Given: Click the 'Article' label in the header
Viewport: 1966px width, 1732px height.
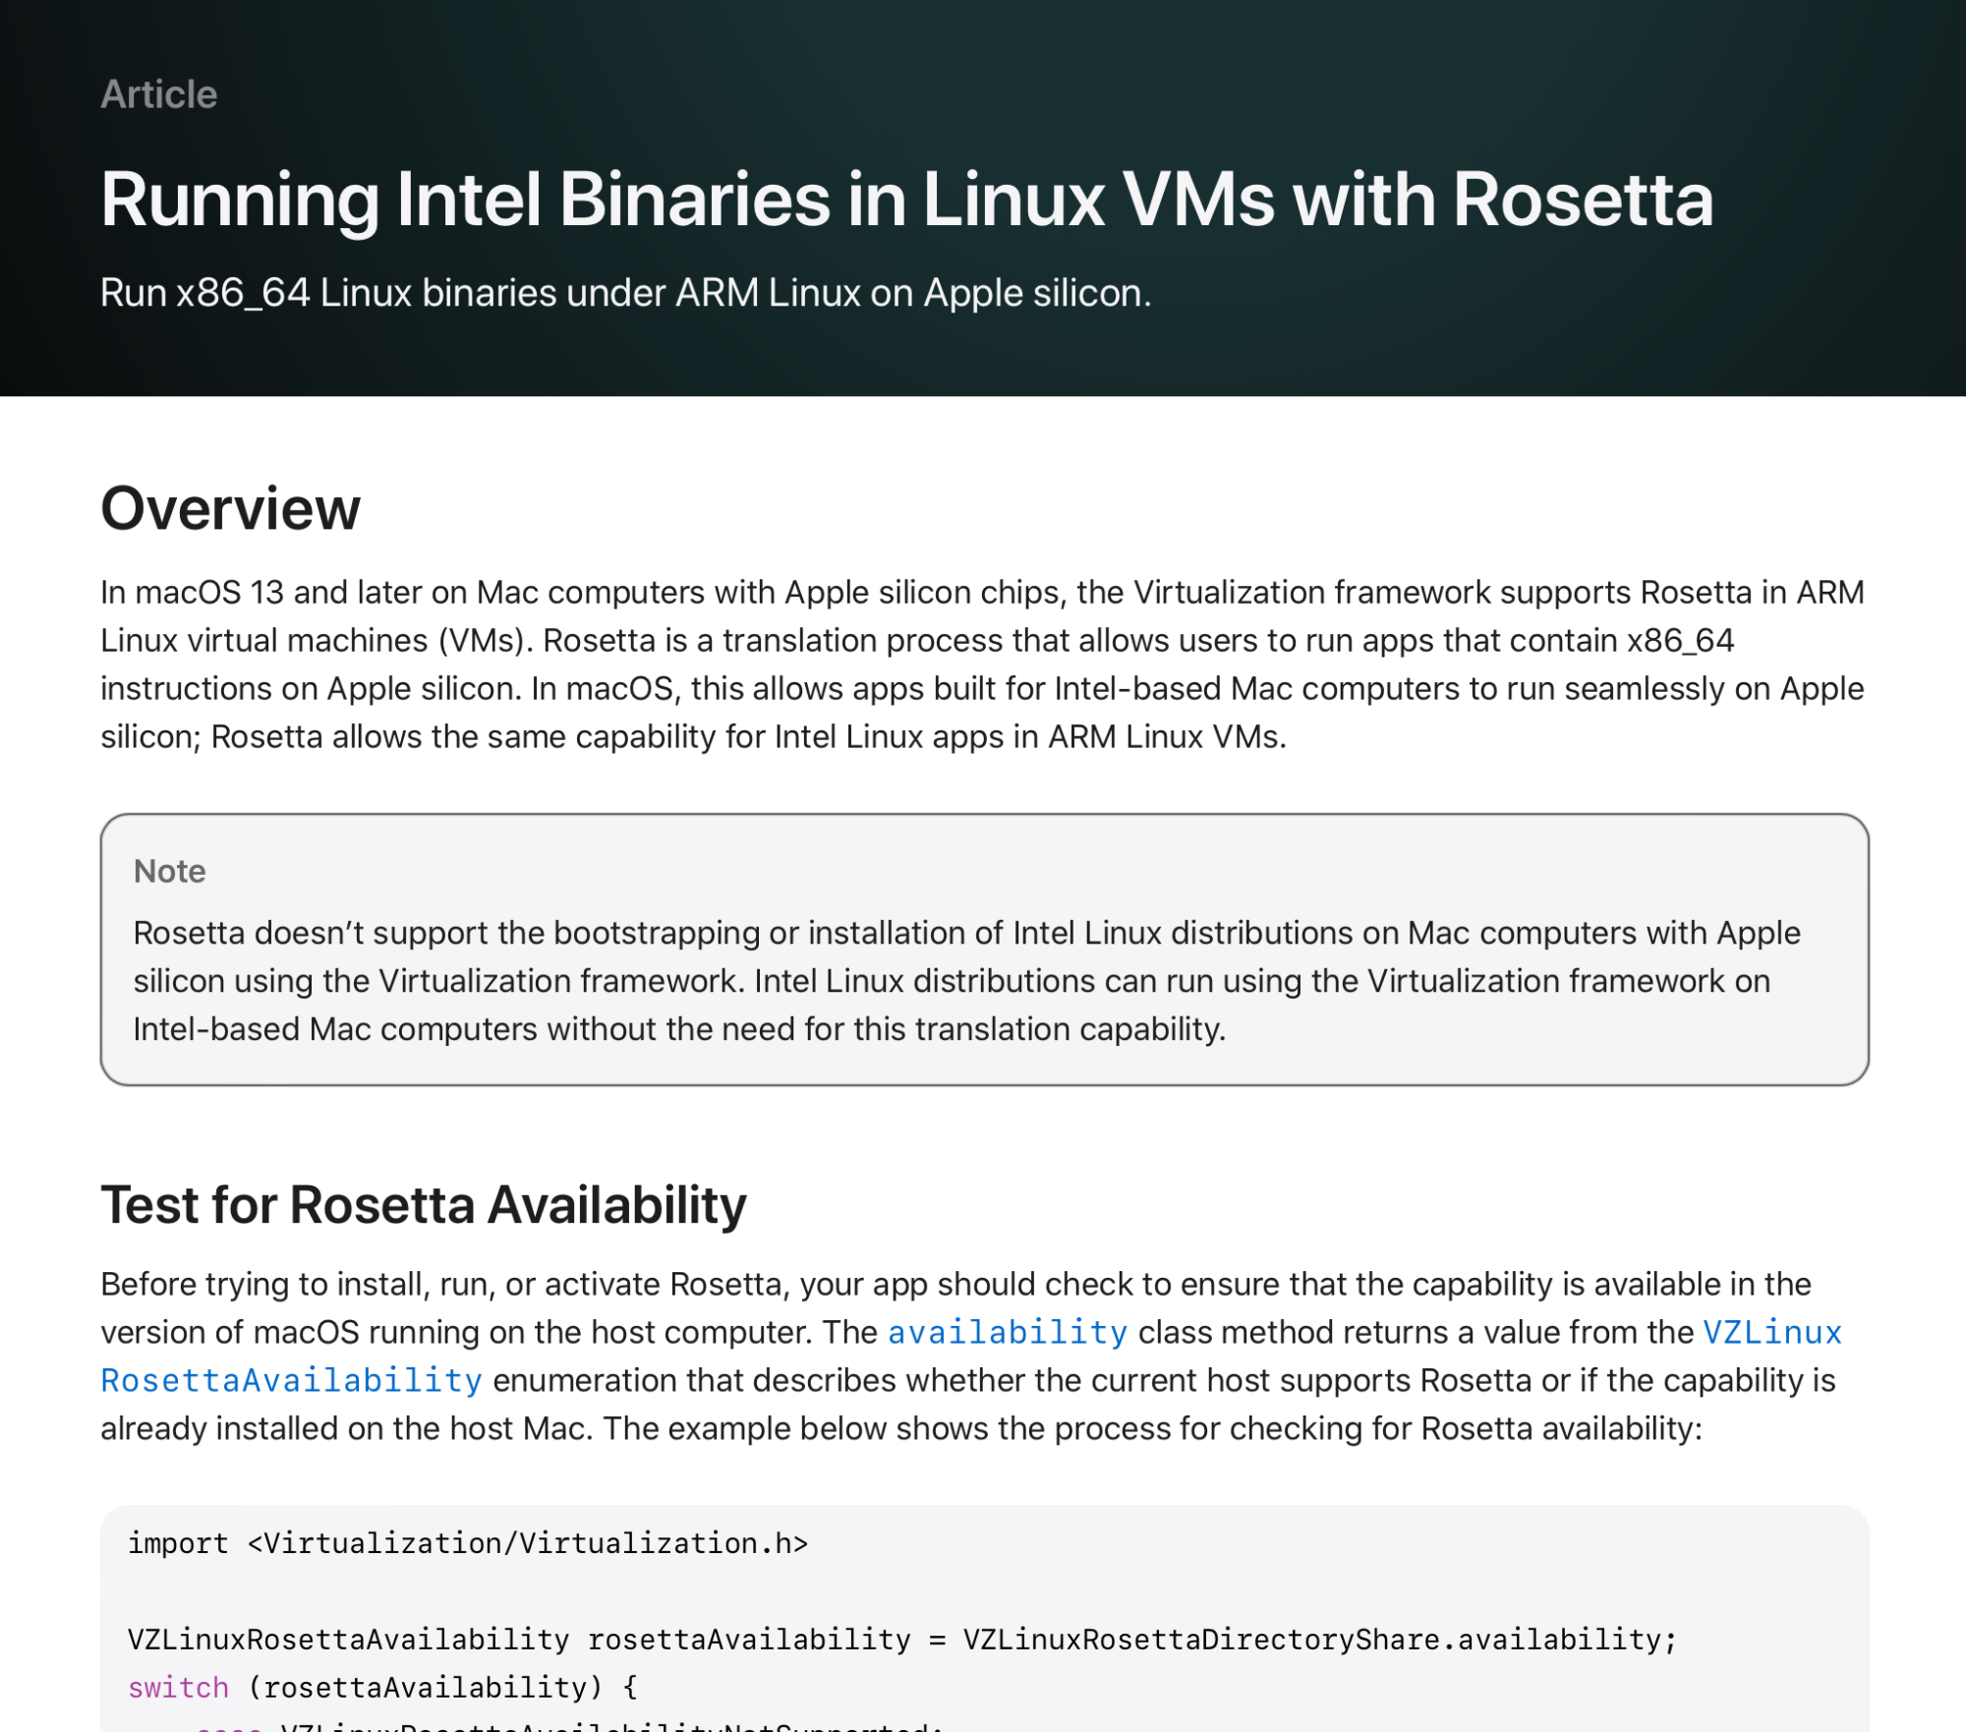Looking at the screenshot, I should click(158, 94).
